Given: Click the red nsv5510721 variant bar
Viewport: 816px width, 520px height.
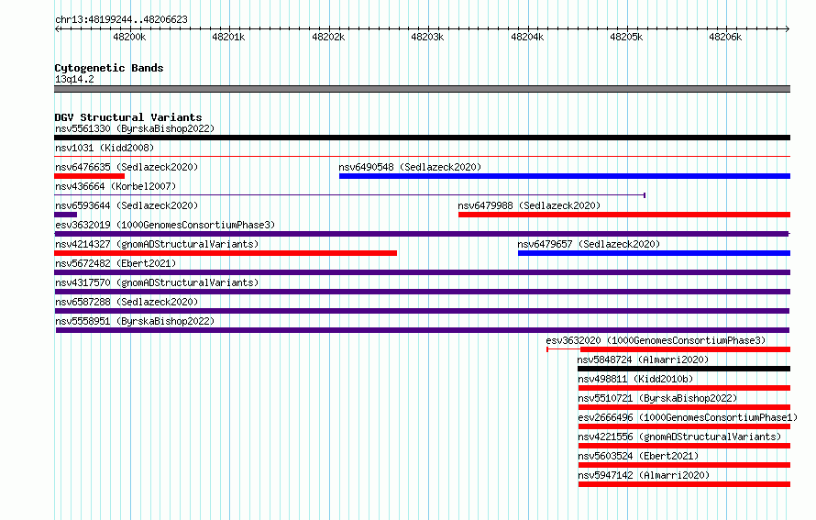Looking at the screenshot, I should (684, 407).
